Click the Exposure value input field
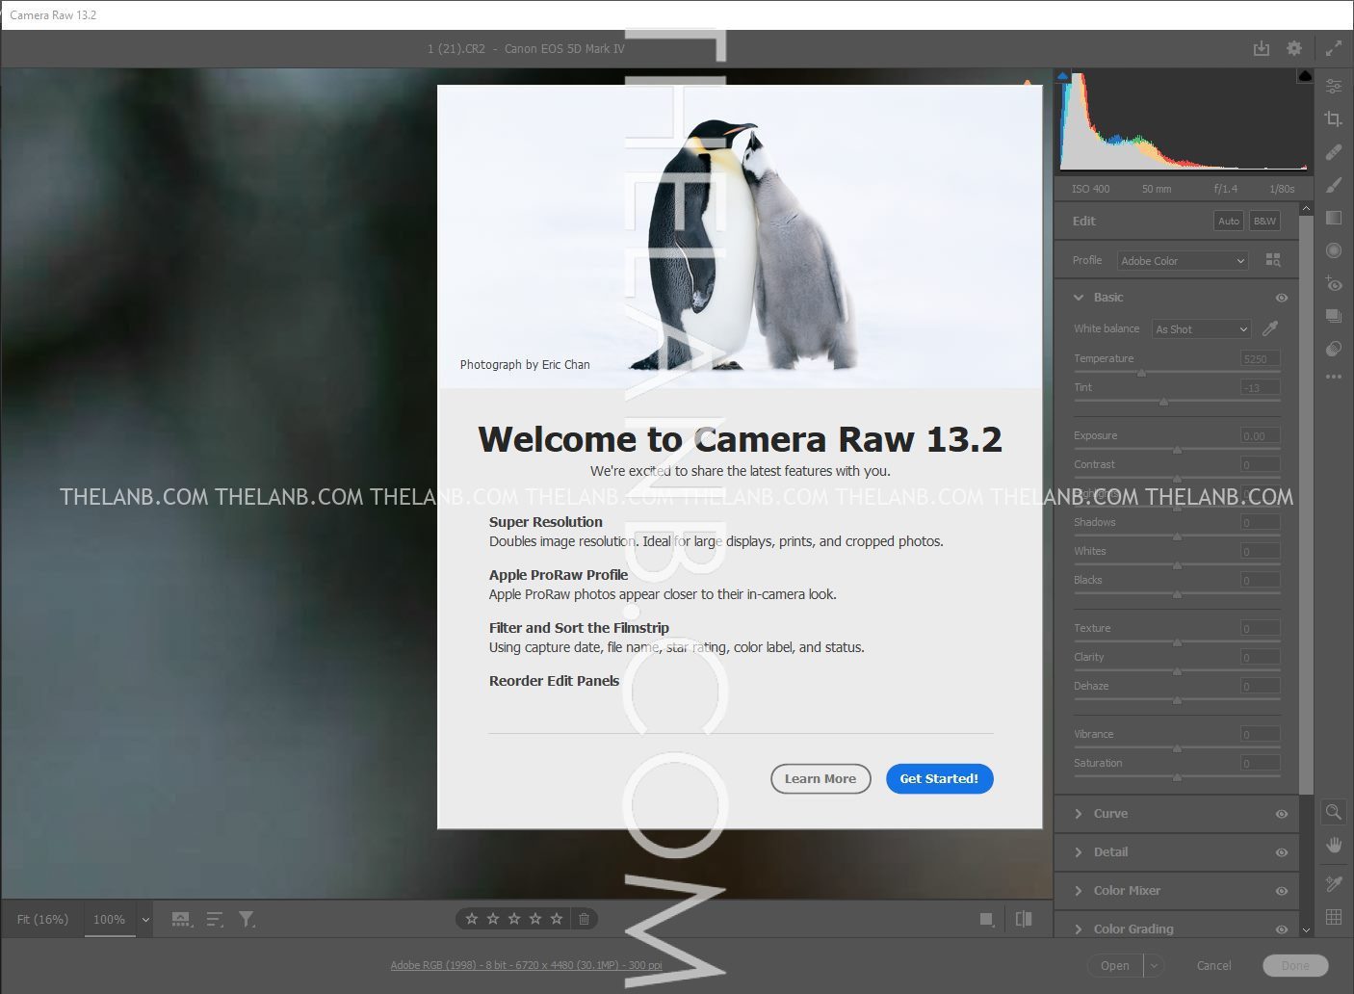The image size is (1354, 994). click(1260, 435)
